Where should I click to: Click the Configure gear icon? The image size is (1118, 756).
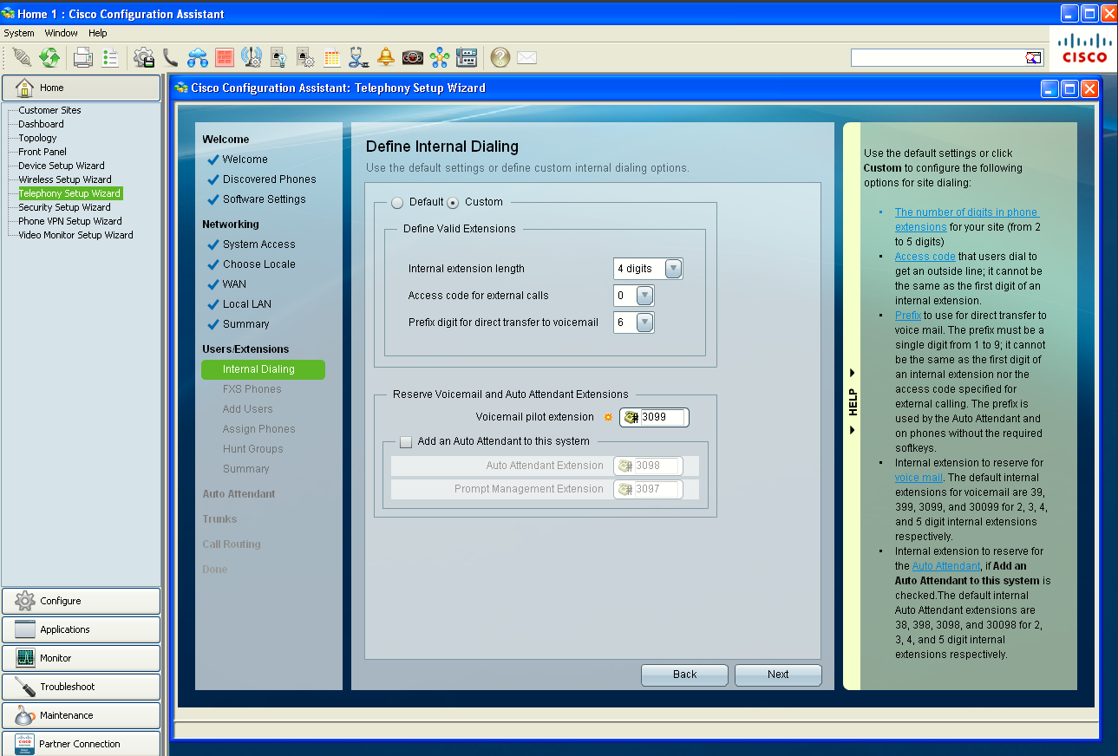[x=25, y=601]
